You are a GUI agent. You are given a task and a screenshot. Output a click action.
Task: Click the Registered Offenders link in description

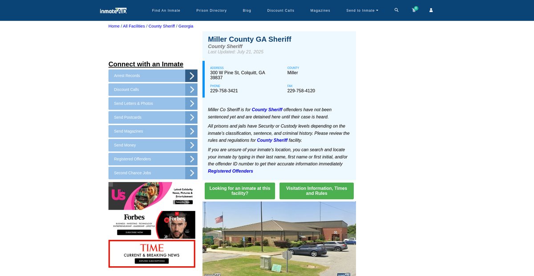[231, 171]
